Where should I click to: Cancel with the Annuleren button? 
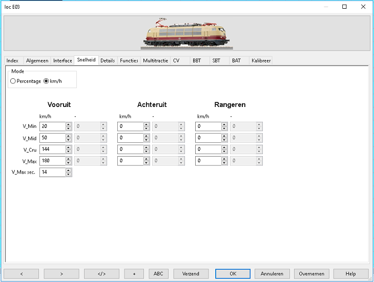point(272,274)
